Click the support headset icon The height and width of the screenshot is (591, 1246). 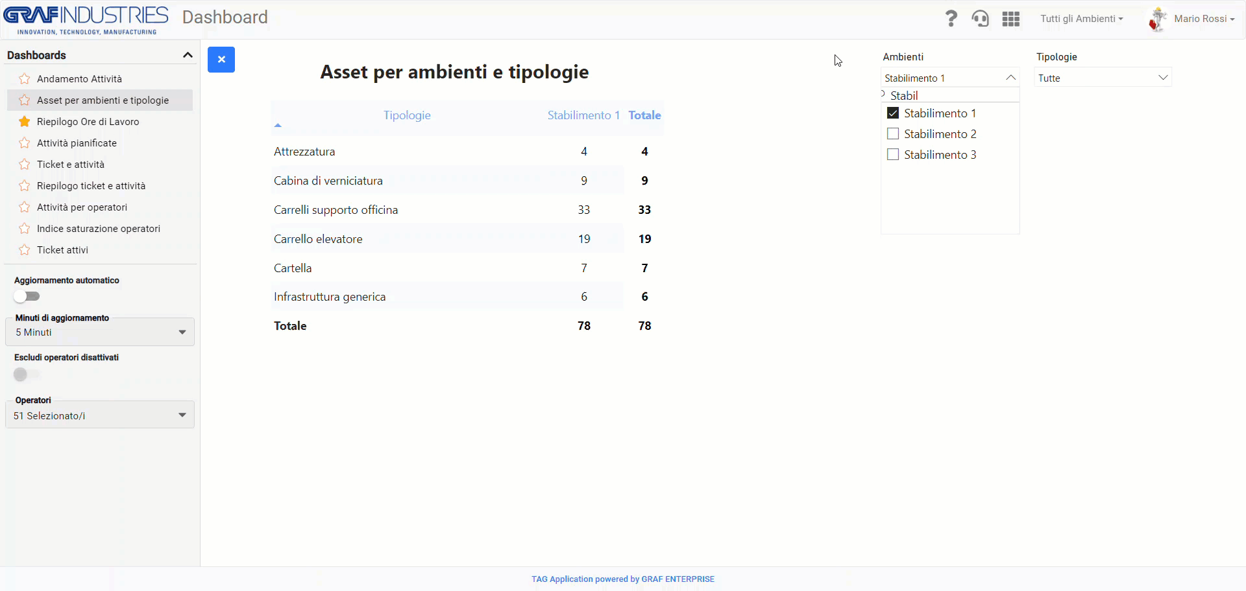click(x=981, y=18)
